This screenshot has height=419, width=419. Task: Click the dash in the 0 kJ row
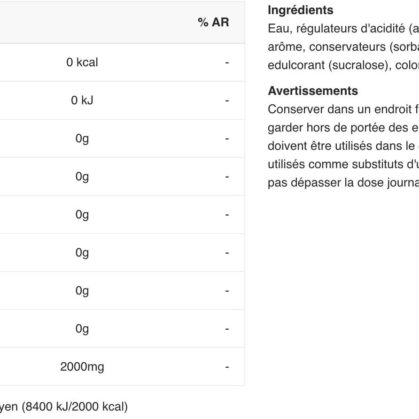(227, 101)
